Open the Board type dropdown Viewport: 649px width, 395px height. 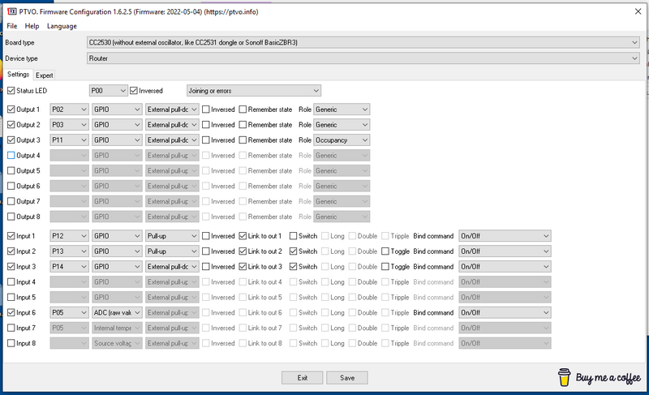tap(362, 42)
